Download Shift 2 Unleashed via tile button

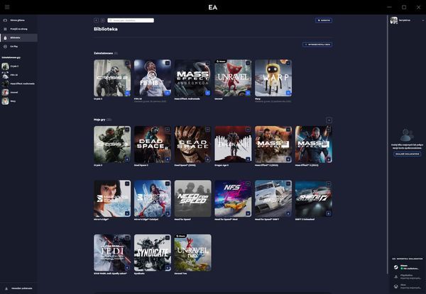pyautogui.click(x=329, y=213)
